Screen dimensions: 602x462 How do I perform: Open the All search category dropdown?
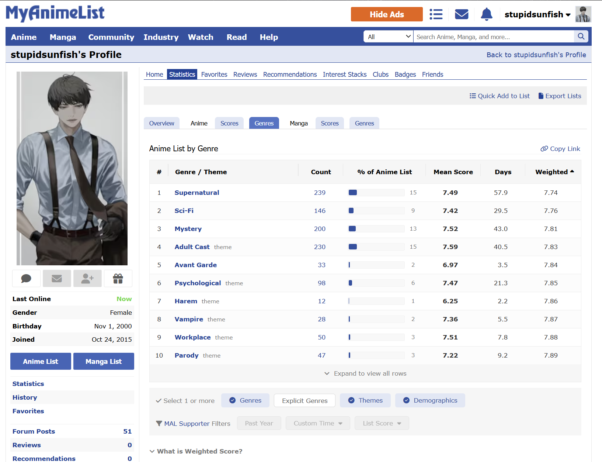pyautogui.click(x=389, y=37)
